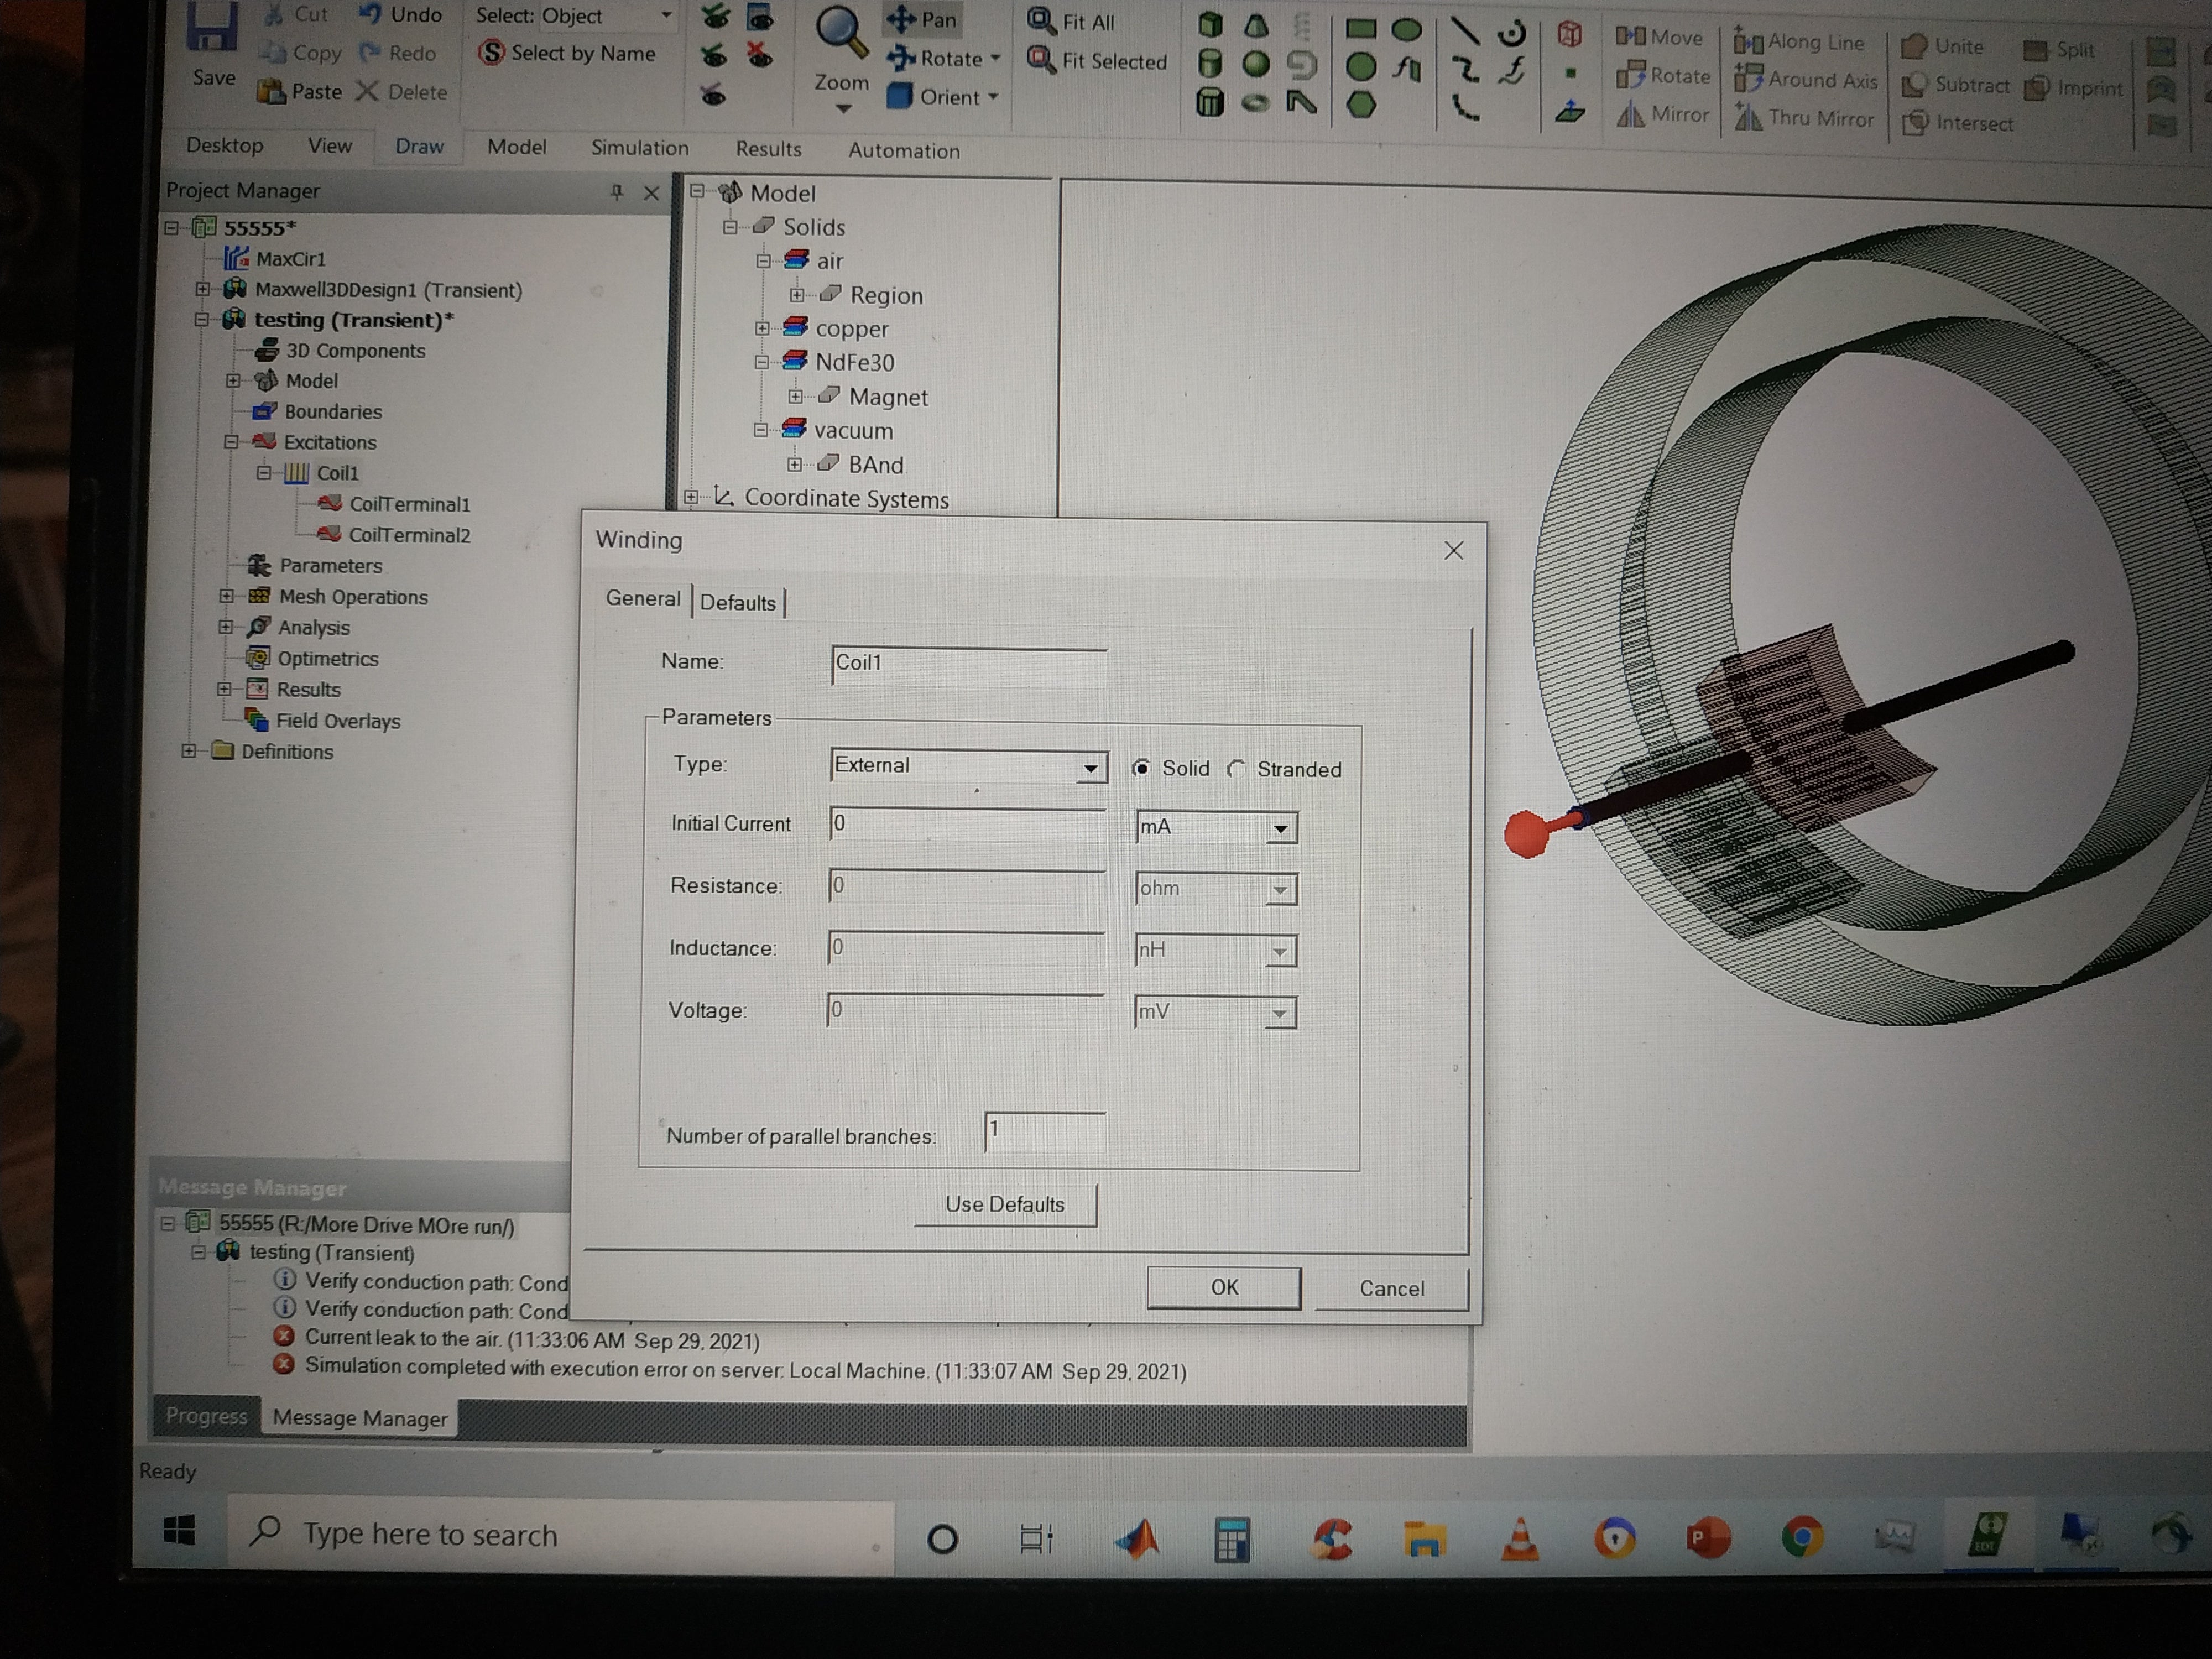The width and height of the screenshot is (2212, 1659).
Task: Click the Current leak to the air error message
Action: click(x=531, y=1339)
